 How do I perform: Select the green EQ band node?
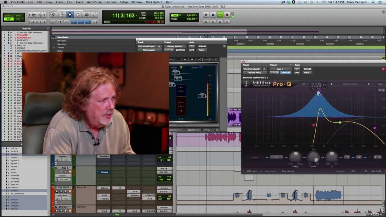click(340, 123)
